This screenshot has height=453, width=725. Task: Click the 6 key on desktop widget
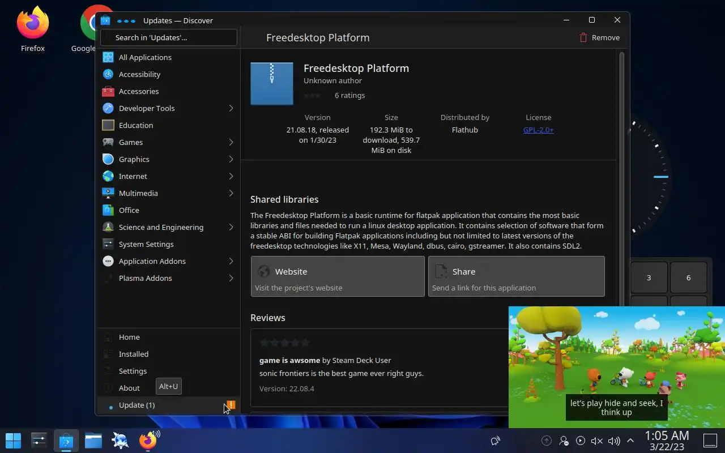[x=689, y=277]
